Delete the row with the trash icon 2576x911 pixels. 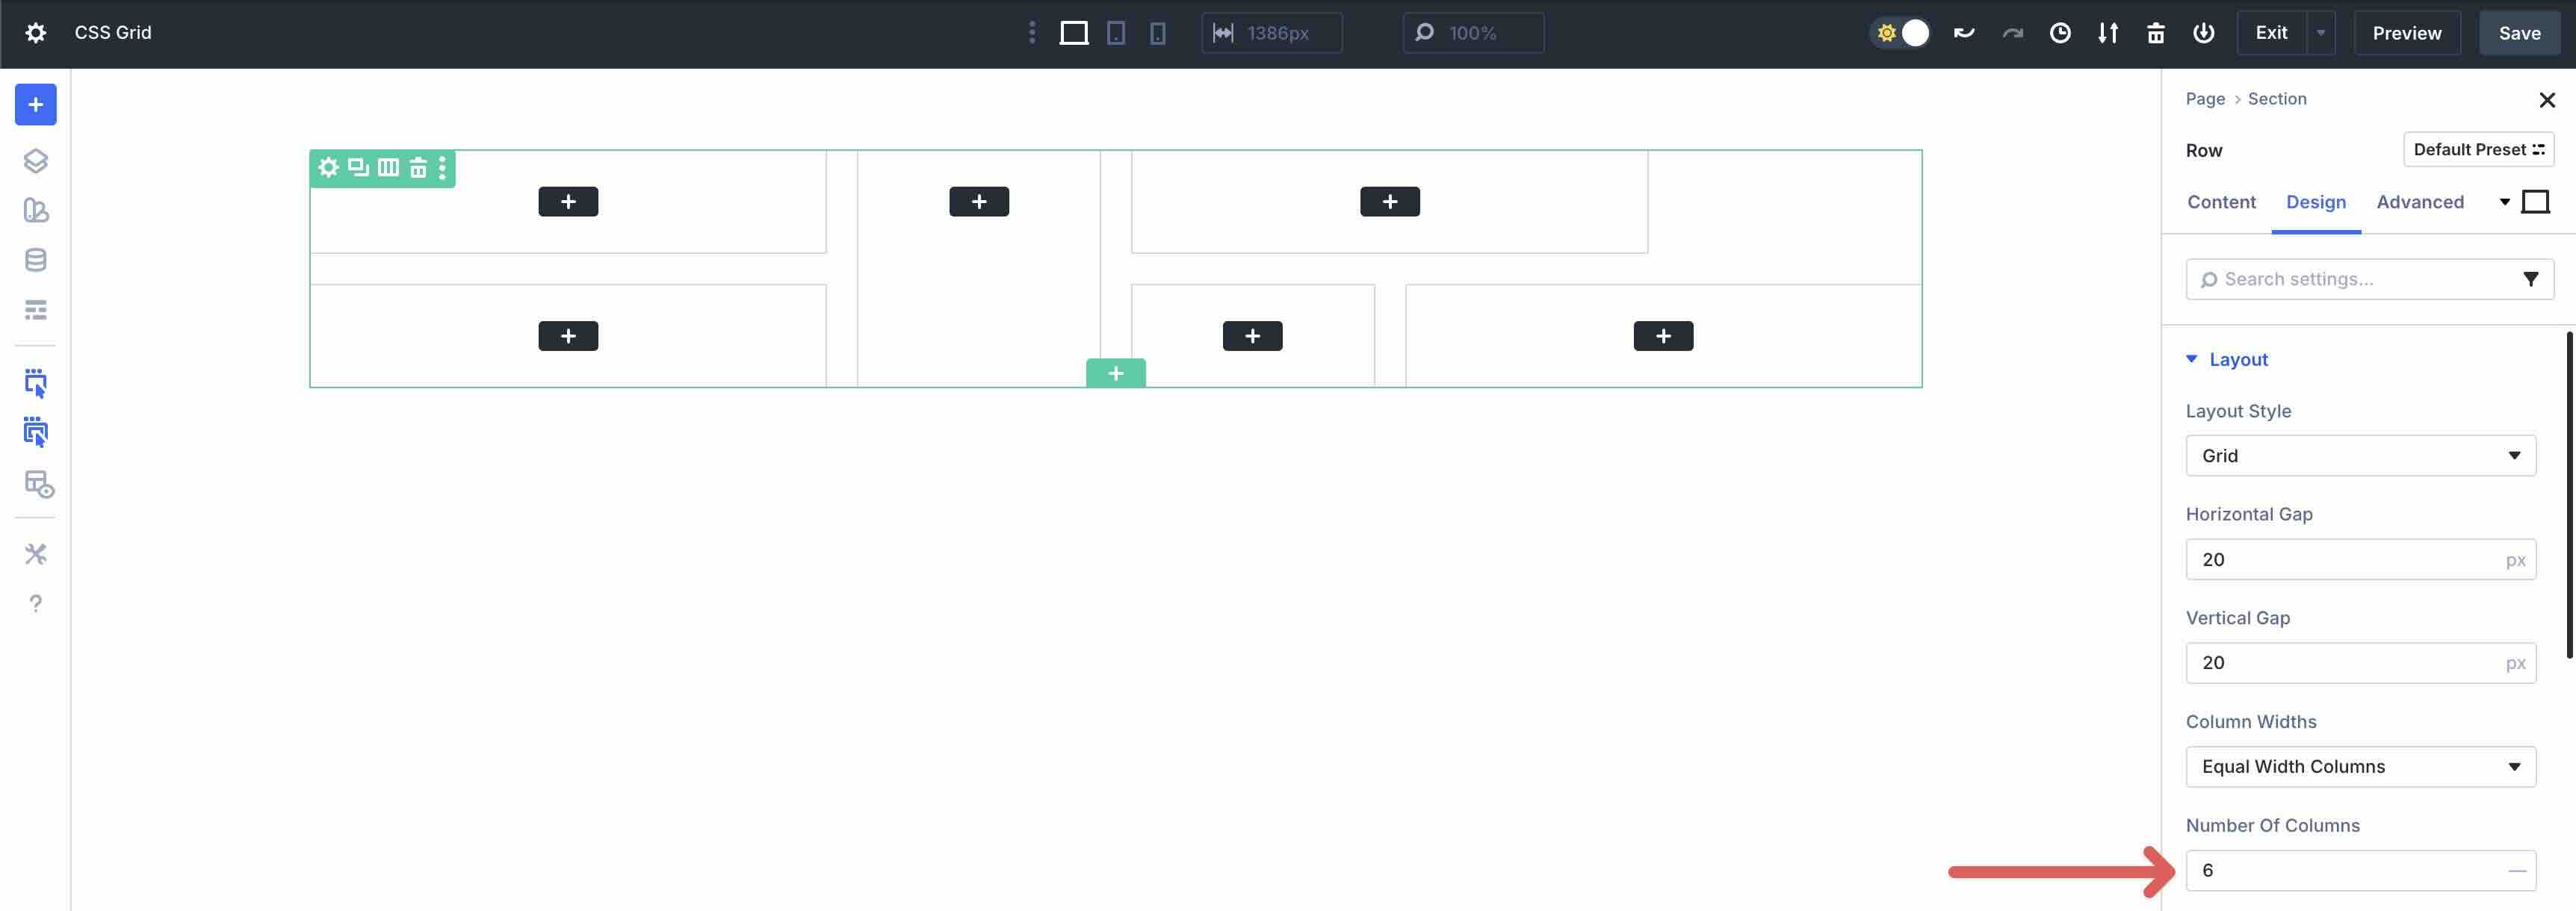418,167
